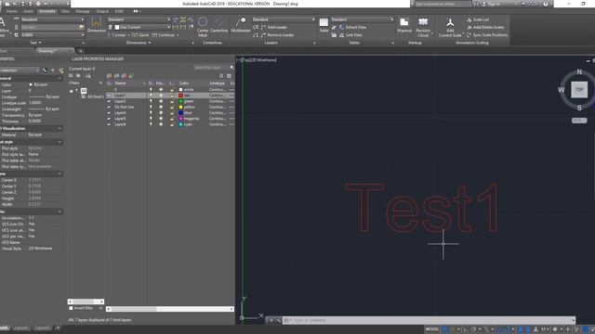
Task: Click the customize wrench icon in command line
Action: click(278, 320)
